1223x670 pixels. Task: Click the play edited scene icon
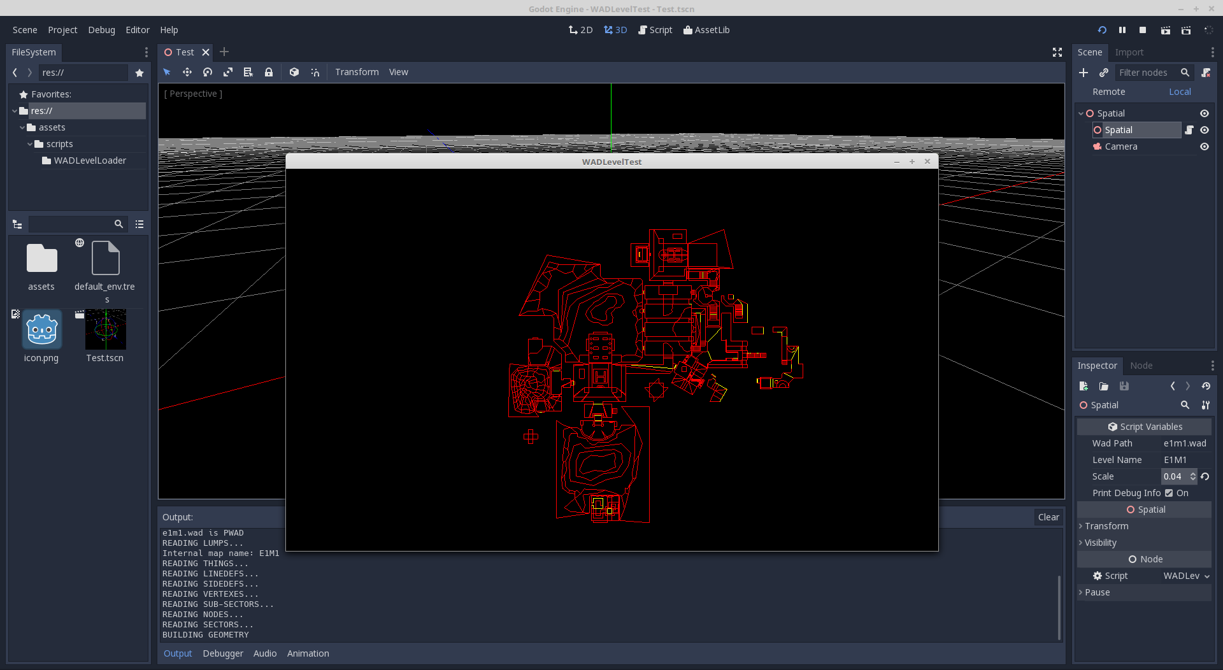[1165, 30]
